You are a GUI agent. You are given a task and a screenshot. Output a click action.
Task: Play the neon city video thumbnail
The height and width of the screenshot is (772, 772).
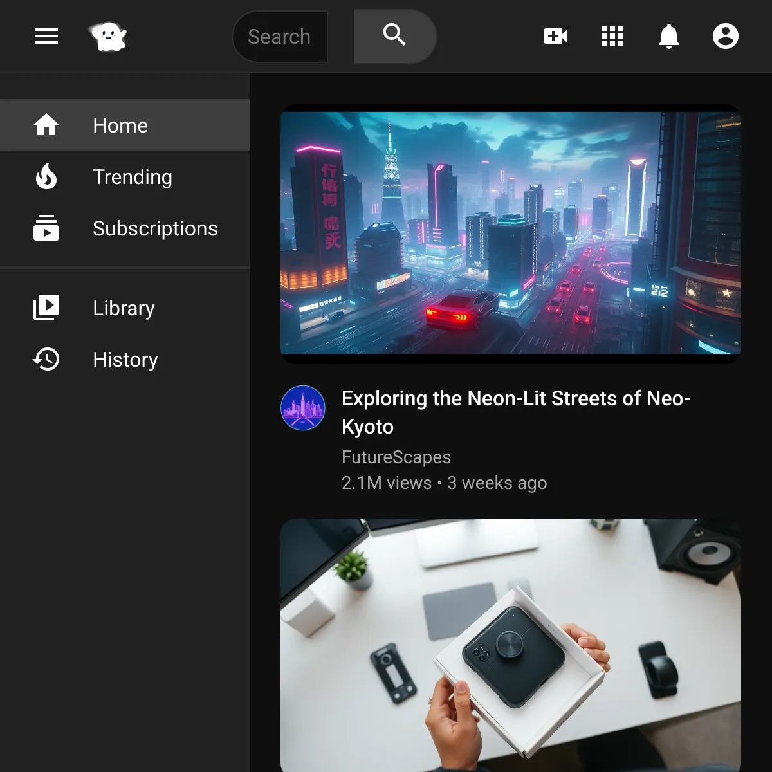click(511, 233)
